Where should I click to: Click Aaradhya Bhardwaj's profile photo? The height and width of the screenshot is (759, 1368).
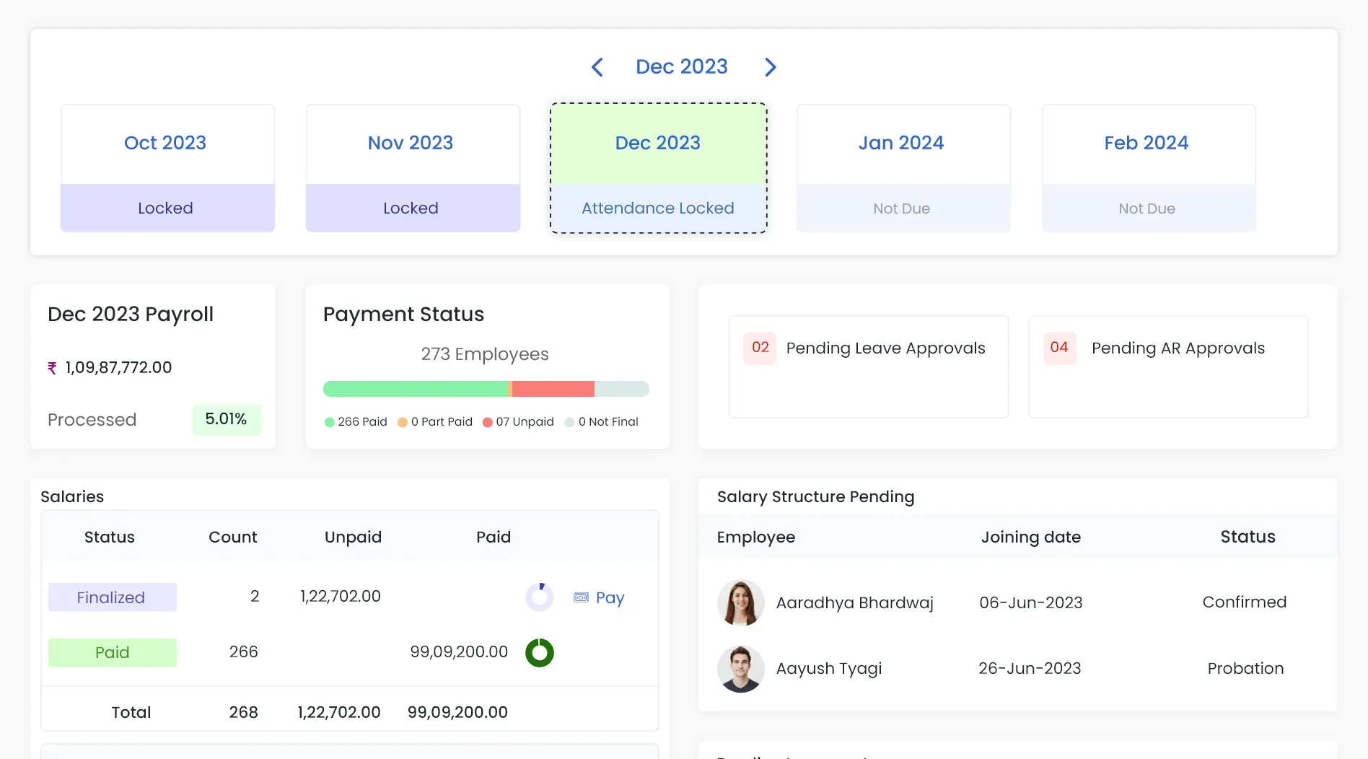click(x=740, y=602)
